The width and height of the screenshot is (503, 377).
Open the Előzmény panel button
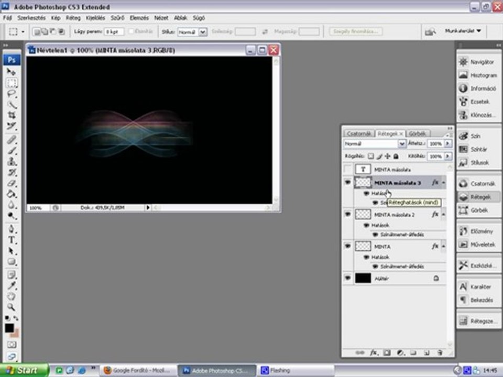pos(478,231)
